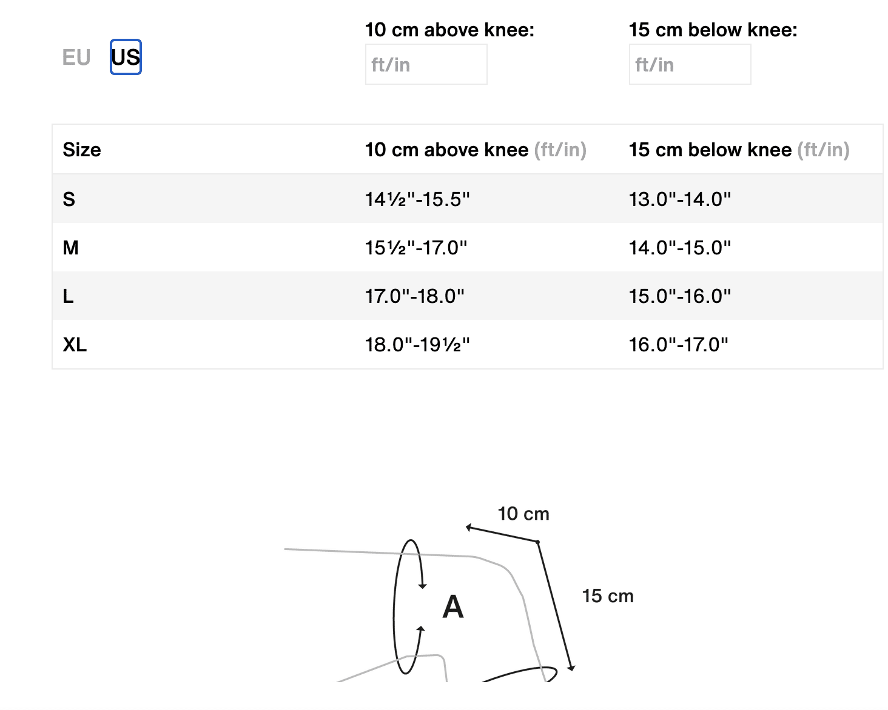The height and width of the screenshot is (710, 888).
Task: Select the US unit tab
Action: pos(125,58)
